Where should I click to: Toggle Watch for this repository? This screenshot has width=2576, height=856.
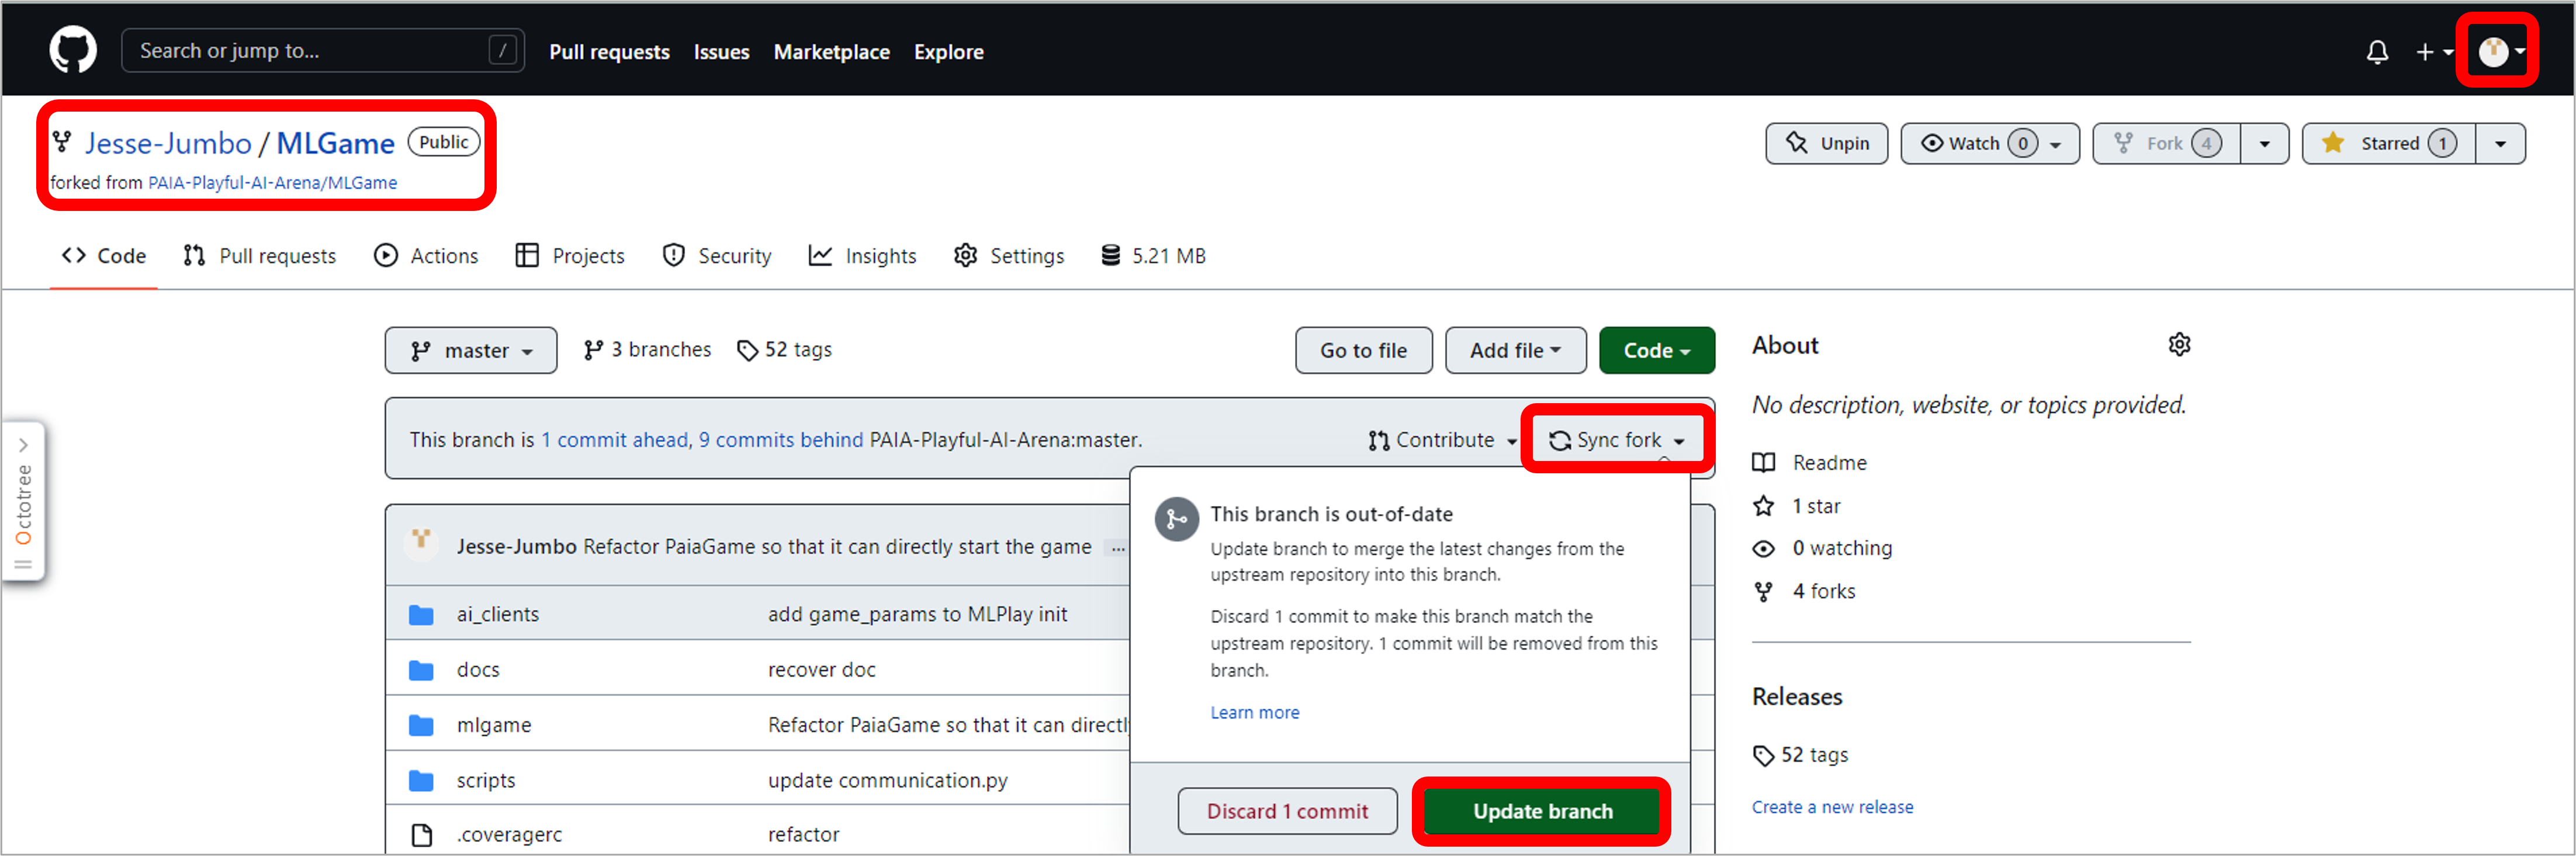point(1975,144)
